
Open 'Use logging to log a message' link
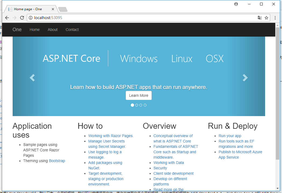pos(105,155)
